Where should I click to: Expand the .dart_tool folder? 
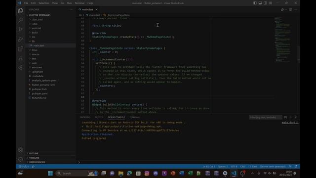click(38, 20)
